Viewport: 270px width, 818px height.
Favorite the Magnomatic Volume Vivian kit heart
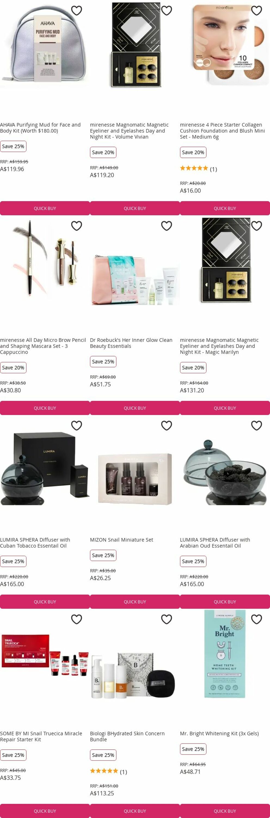167,10
